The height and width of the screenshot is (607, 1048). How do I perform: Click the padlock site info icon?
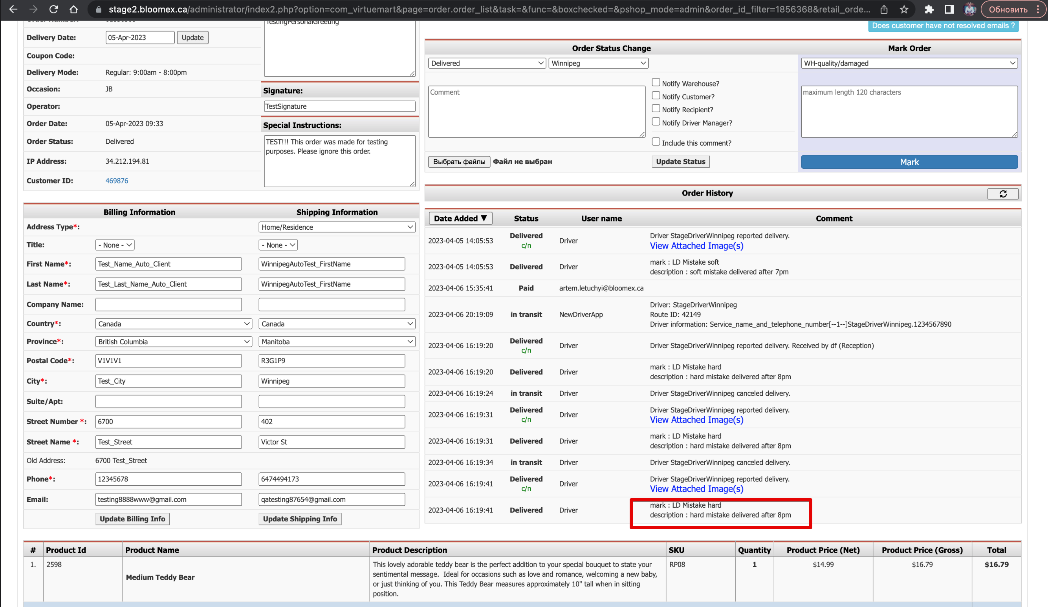click(99, 9)
